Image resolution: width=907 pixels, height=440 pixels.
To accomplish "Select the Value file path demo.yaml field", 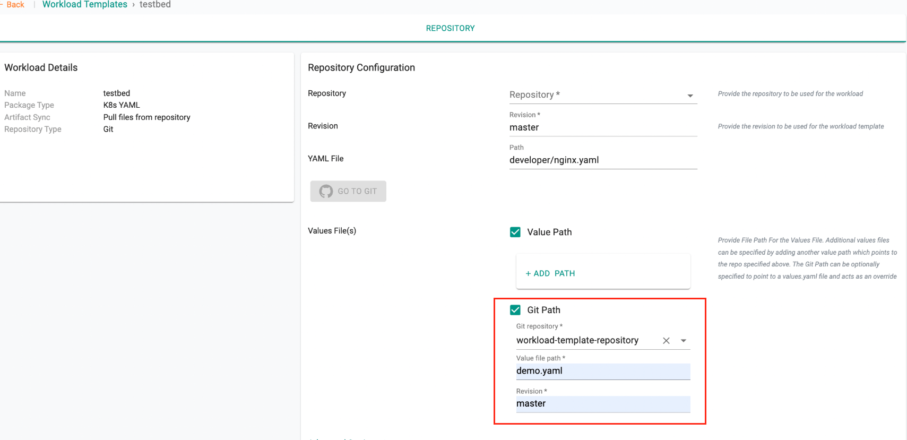I will coord(602,371).
